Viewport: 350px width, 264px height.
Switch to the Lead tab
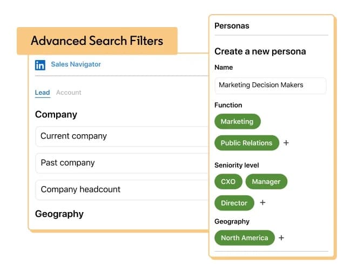pyautogui.click(x=42, y=93)
